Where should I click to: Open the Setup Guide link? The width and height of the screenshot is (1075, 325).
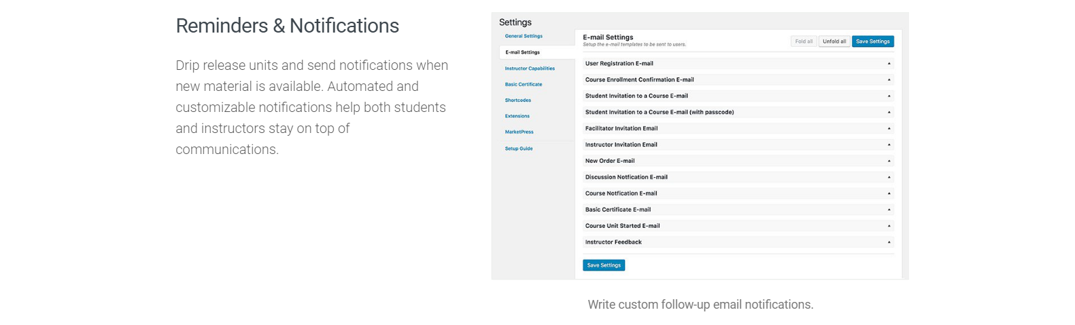coord(519,149)
